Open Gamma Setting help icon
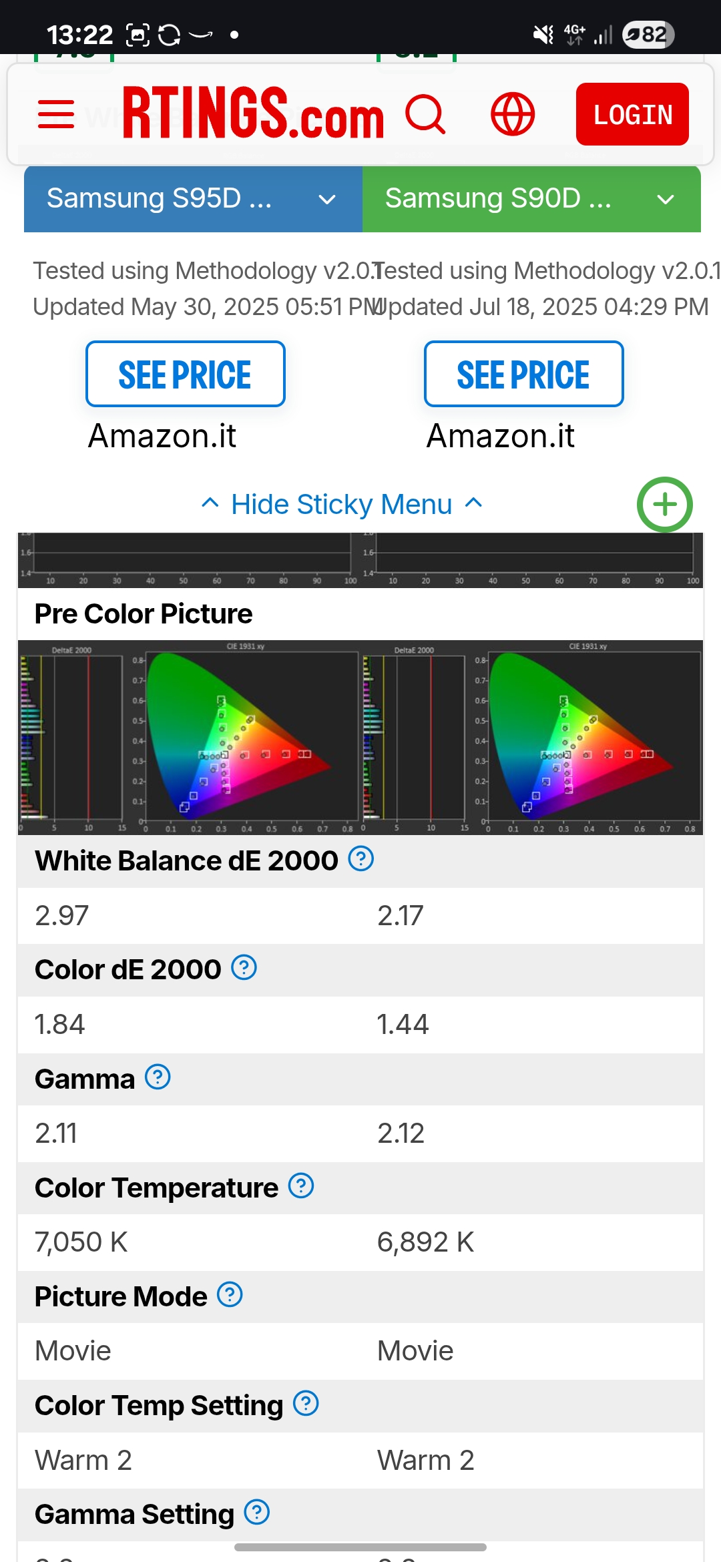This screenshot has width=721, height=1562. [257, 1512]
